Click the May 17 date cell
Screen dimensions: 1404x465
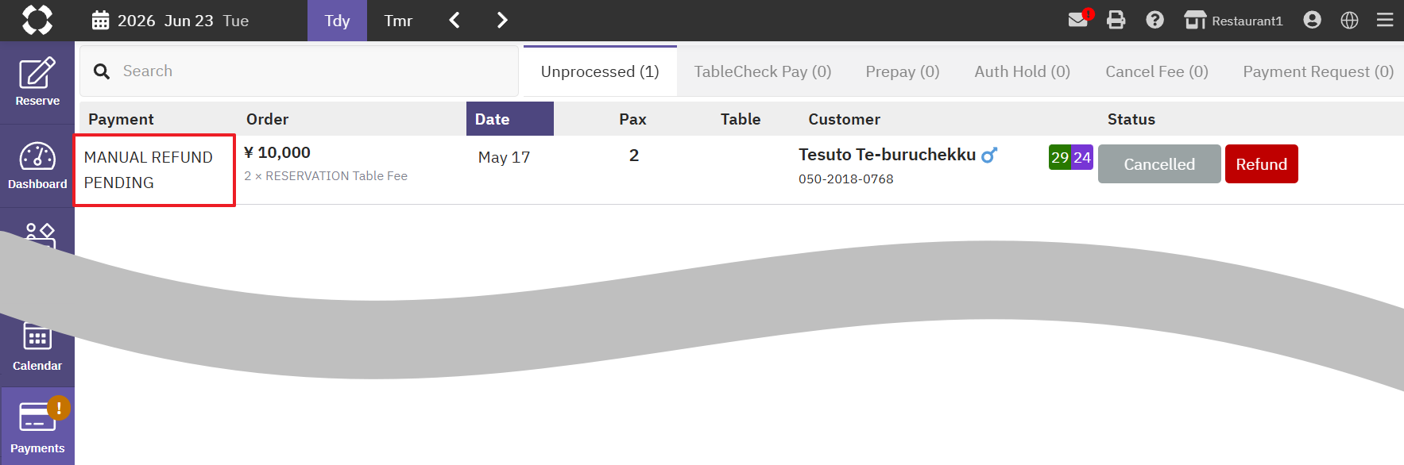(x=504, y=157)
